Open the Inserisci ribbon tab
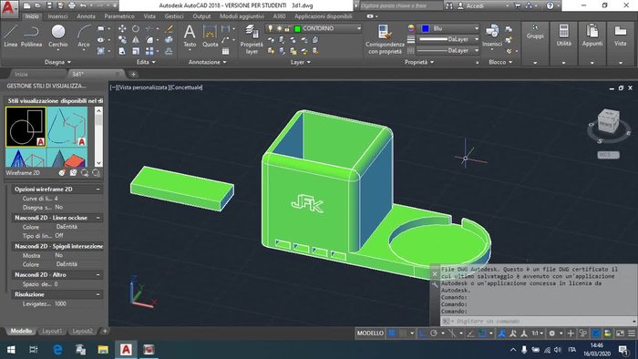 click(x=57, y=16)
